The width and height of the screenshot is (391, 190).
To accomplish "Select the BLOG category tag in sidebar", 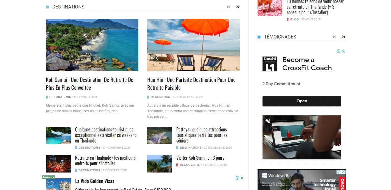I will coord(294,20).
